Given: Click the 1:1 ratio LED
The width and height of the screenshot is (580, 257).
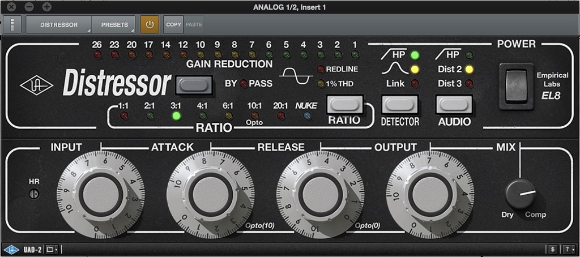Looking at the screenshot, I should coord(124,115).
